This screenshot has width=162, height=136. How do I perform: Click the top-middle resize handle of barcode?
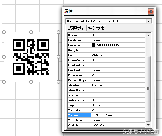(x=31, y=32)
